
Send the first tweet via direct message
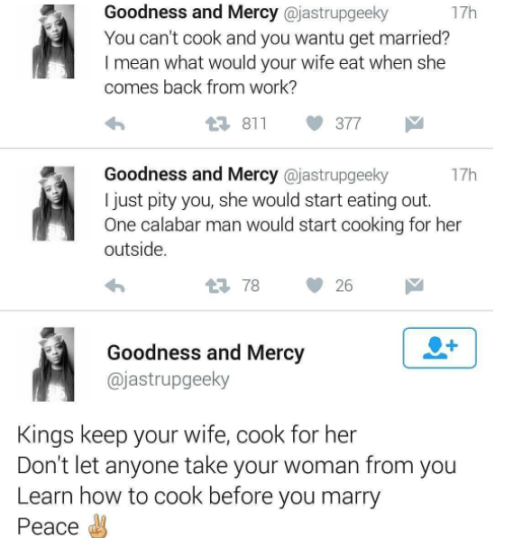[414, 123]
